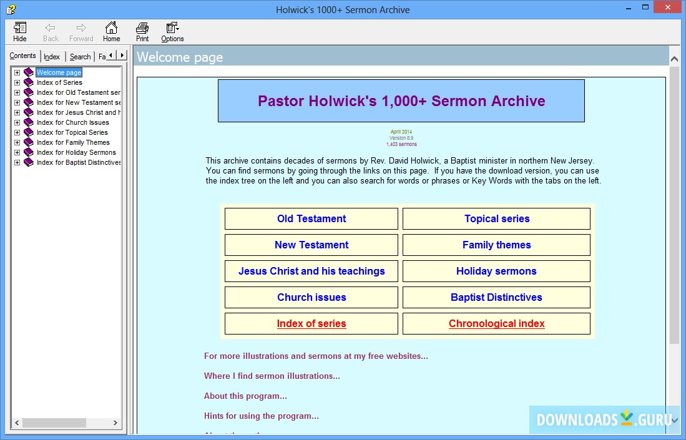The width and height of the screenshot is (686, 440).
Task: Follow the Chronological index link
Action: coord(496,323)
